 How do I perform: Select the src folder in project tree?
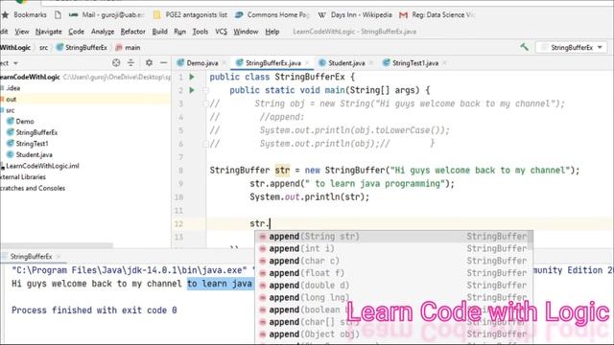11,110
